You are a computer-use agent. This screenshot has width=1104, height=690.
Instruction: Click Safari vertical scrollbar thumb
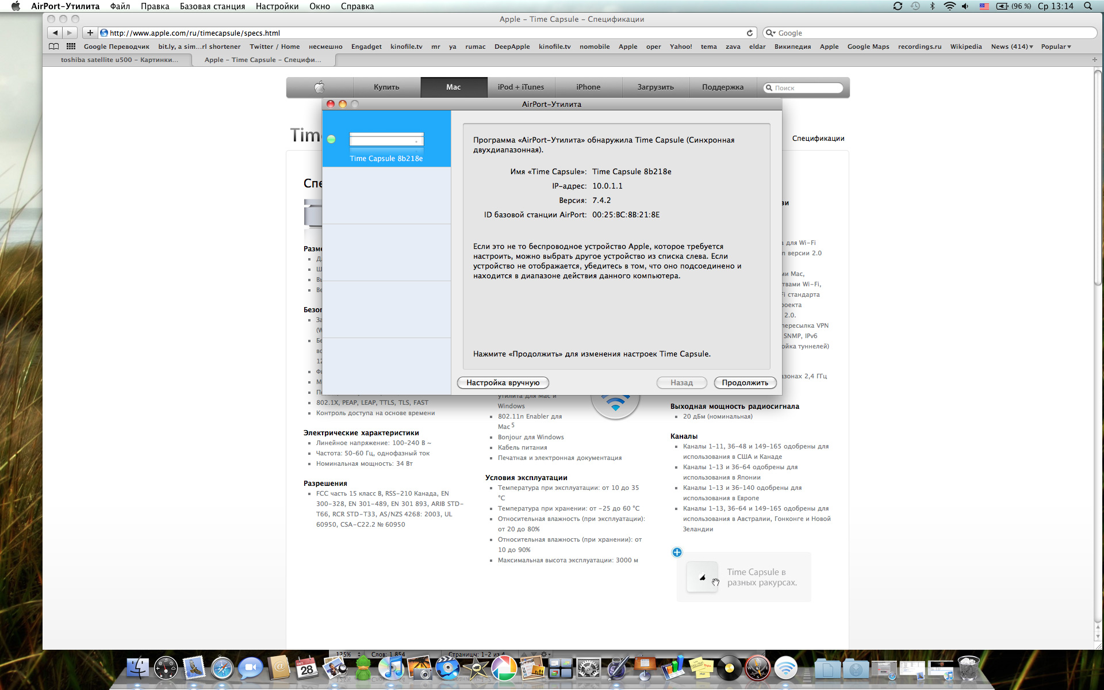click(1098, 177)
